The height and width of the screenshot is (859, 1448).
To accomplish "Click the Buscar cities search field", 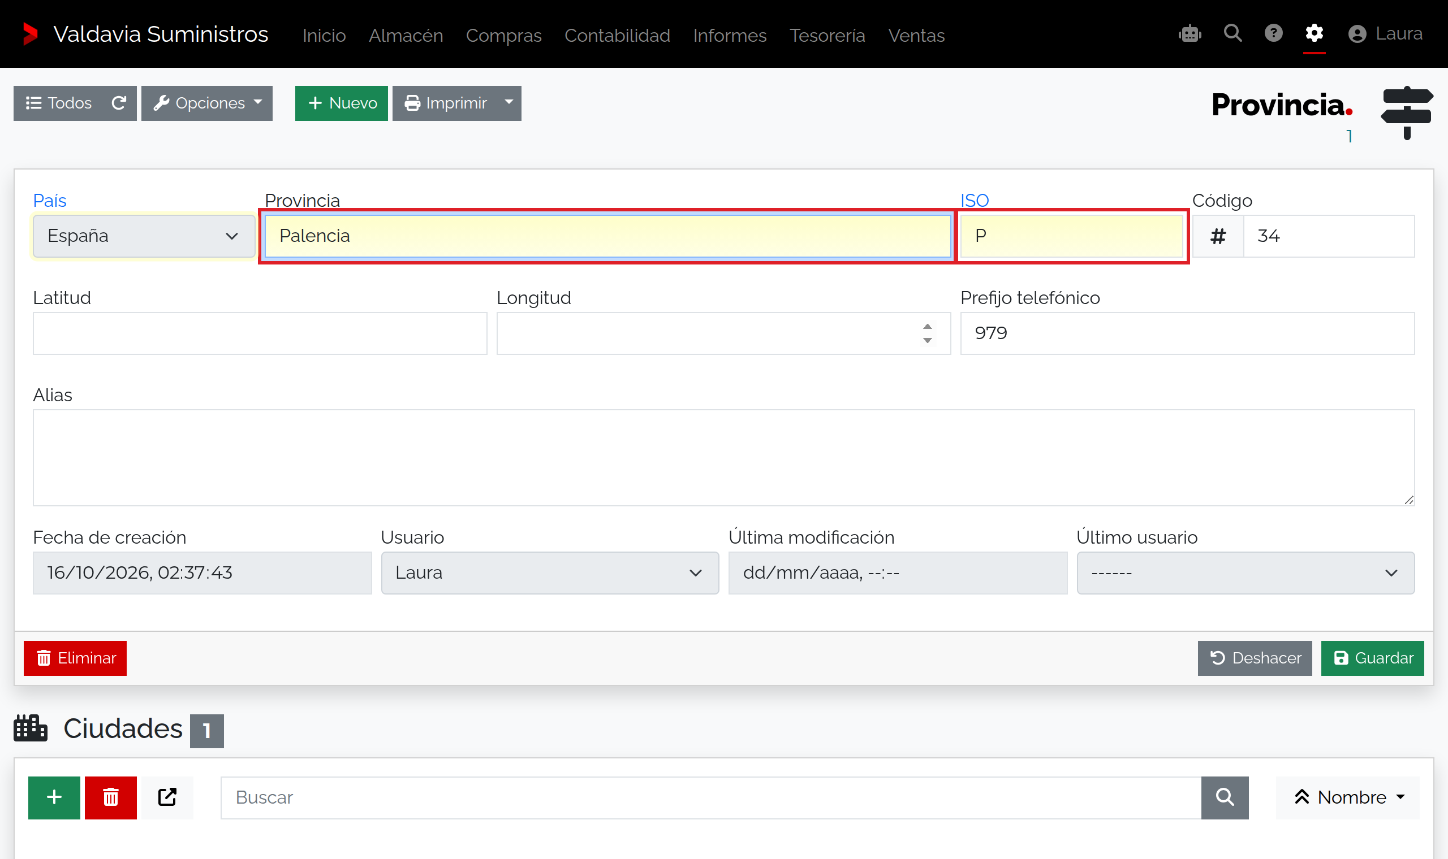I will (710, 797).
